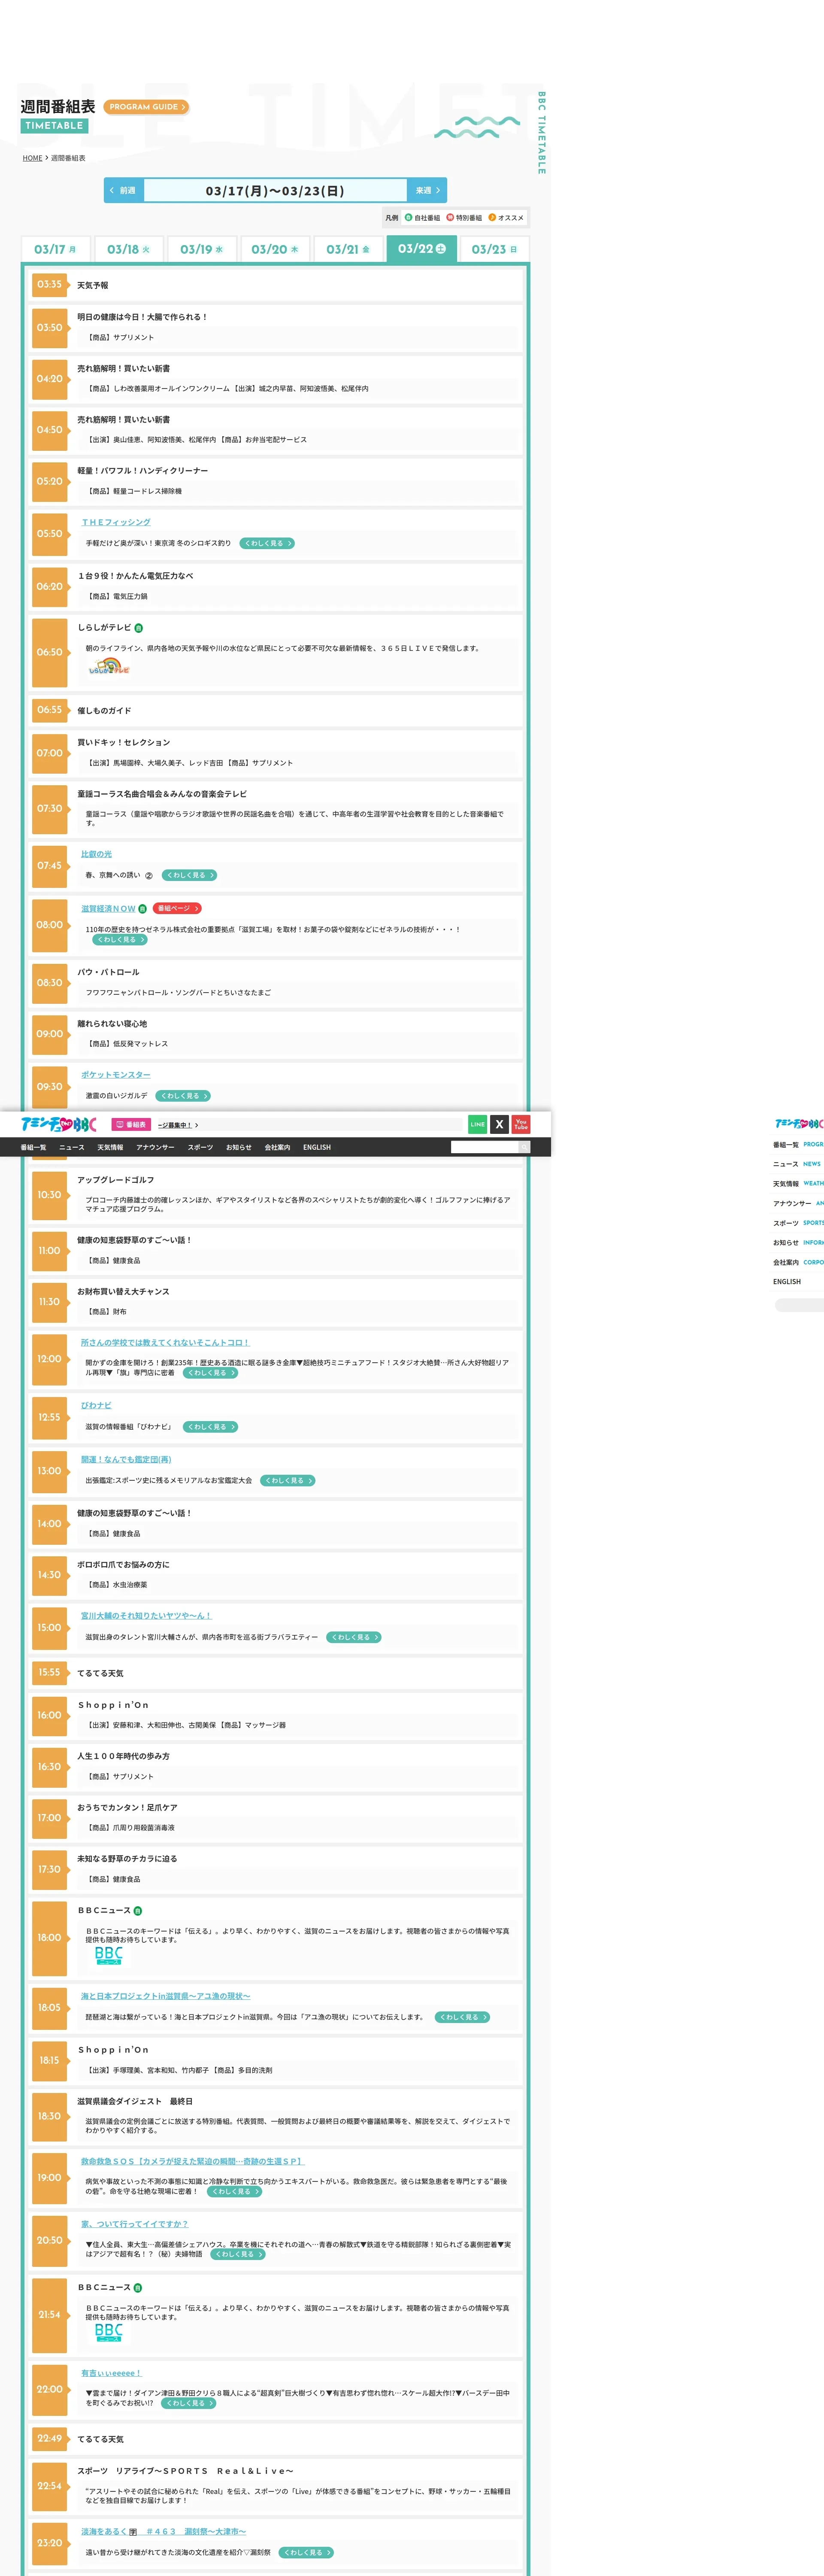Select the 03/17 Monday tab
This screenshot has height=2576, width=824.
point(55,249)
